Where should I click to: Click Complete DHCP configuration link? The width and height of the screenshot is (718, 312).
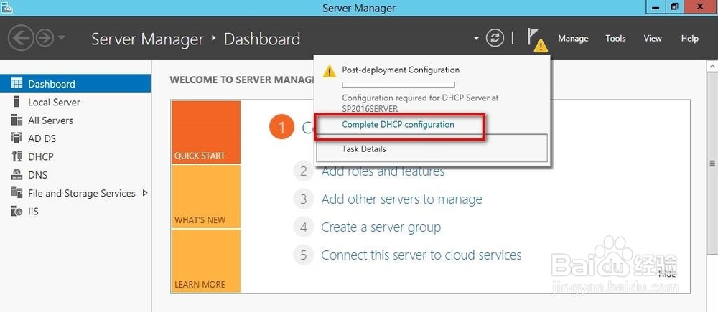[x=398, y=125]
